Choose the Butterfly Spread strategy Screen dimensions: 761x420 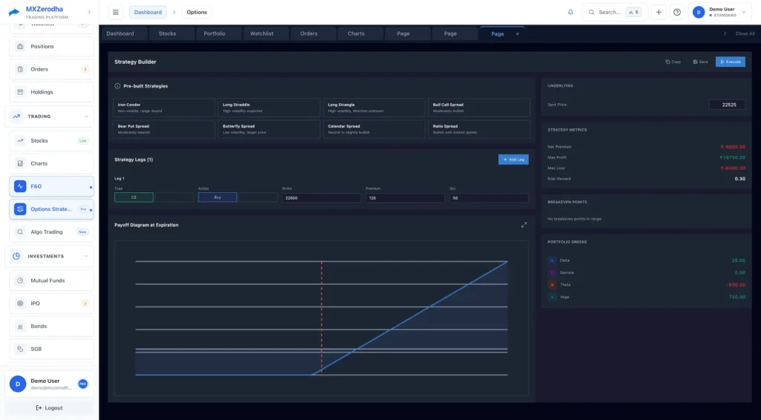pos(269,129)
